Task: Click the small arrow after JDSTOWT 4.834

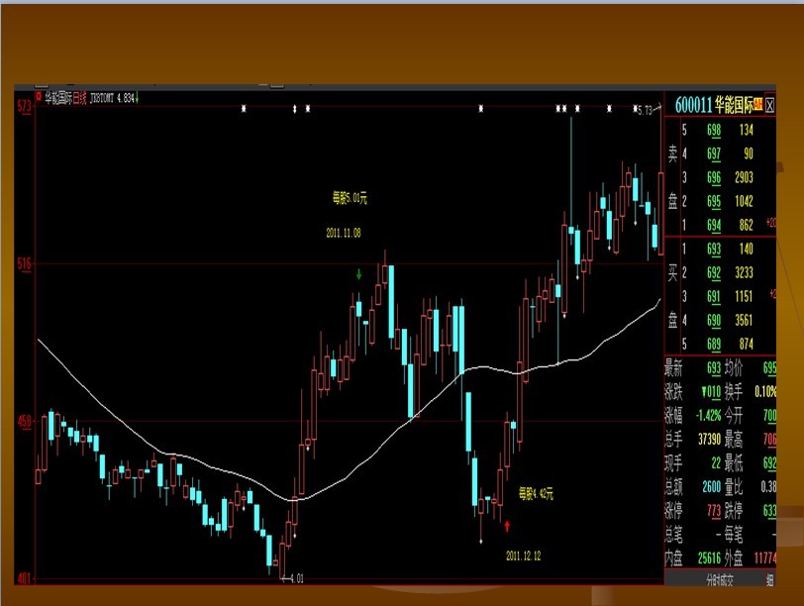Action: pos(138,98)
